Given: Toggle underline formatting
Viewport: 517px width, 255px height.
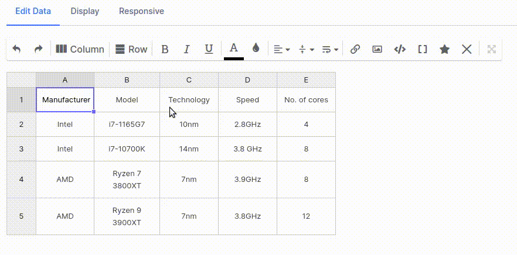Looking at the screenshot, I should click(x=209, y=49).
